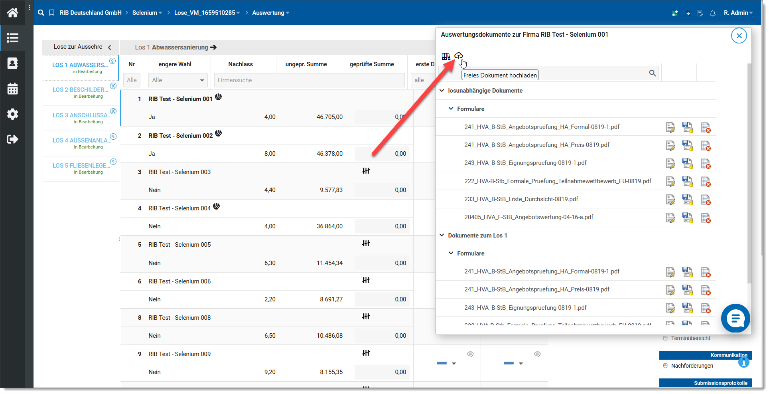Click Los 1 Abwassersanierung header arrow
This screenshot has width=769, height=394.
[213, 48]
